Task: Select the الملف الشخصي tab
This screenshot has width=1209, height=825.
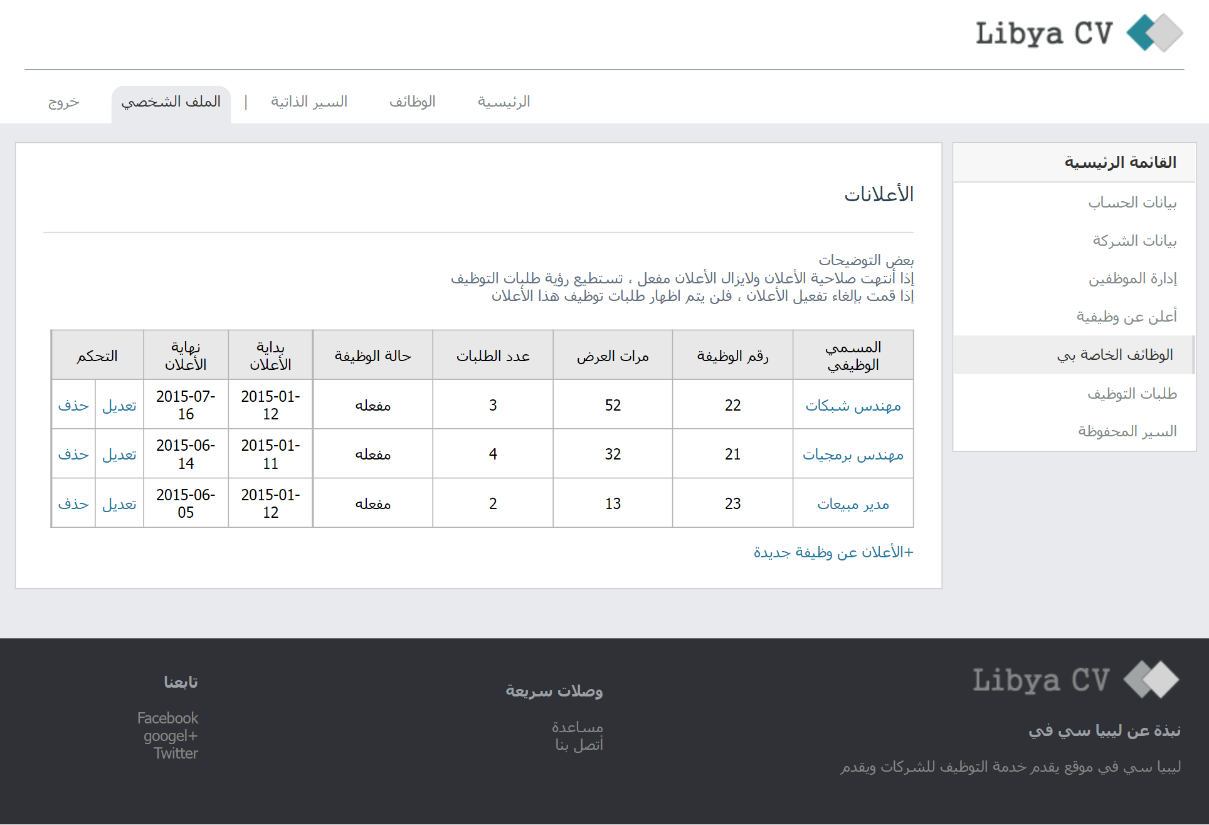Action: click(x=171, y=102)
